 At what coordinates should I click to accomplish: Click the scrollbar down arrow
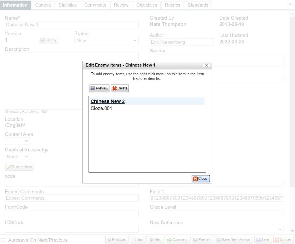(292, 231)
